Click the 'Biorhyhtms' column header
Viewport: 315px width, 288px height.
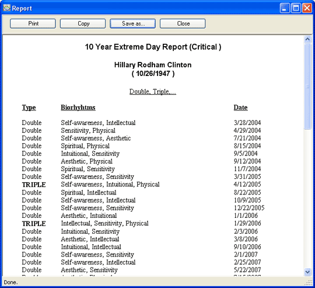[78, 107]
